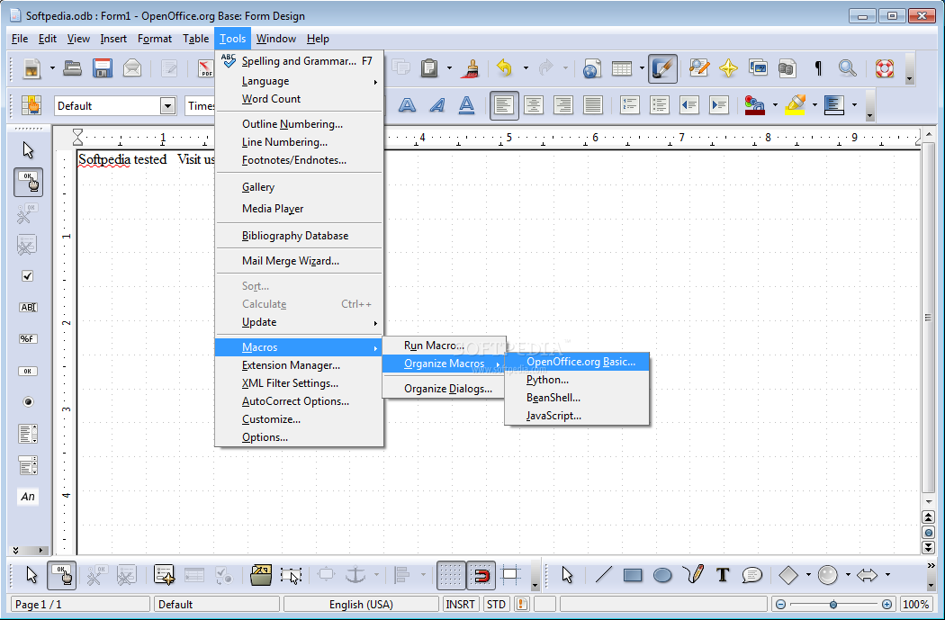Click the Navigator star icon
The height and width of the screenshot is (620, 945).
[x=728, y=68]
